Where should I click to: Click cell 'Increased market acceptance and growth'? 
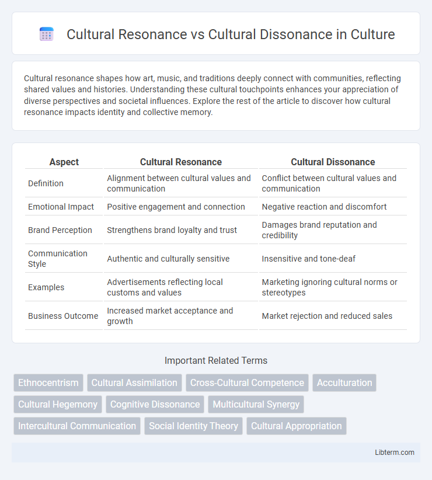click(181, 316)
